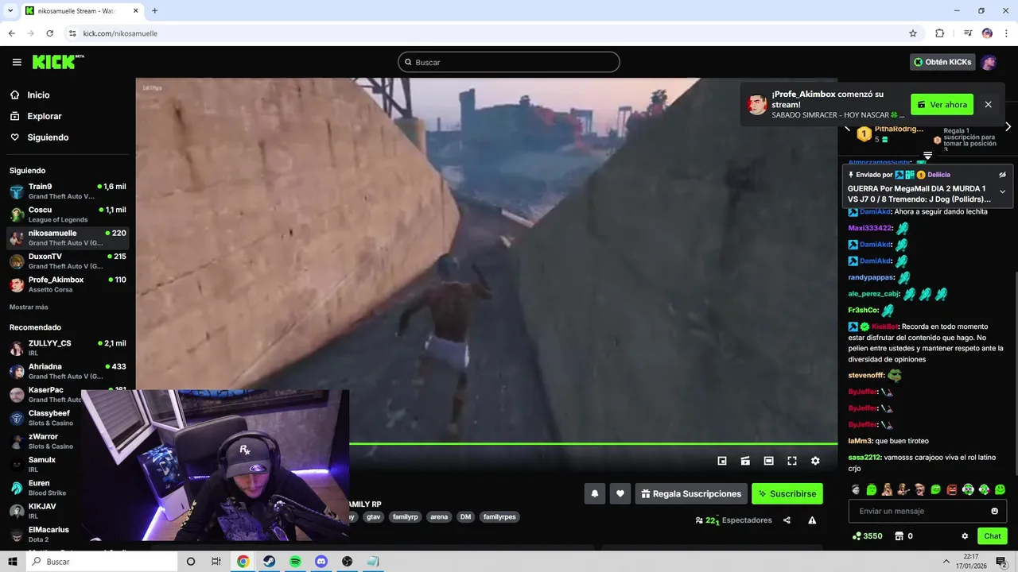Go to Inicio in the sidebar
Viewport: 1018px width, 572px height.
38,95
